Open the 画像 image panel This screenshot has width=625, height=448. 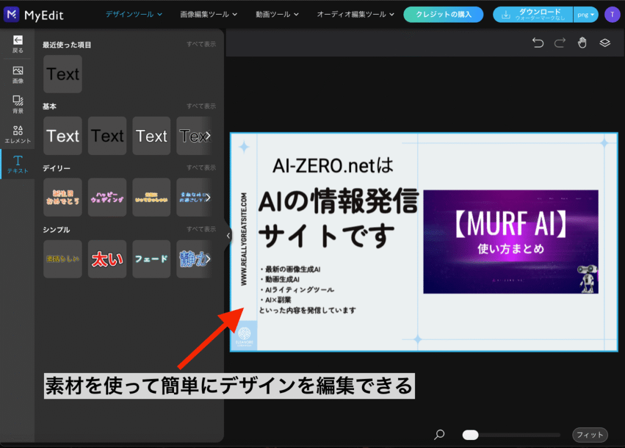coord(18,74)
